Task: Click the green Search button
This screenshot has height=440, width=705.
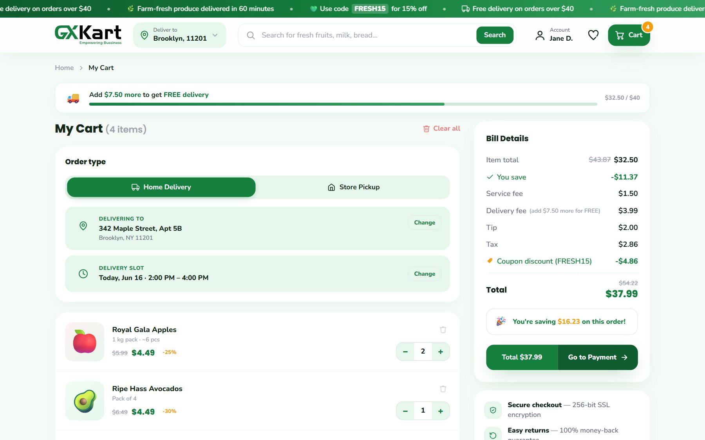Action: click(495, 35)
